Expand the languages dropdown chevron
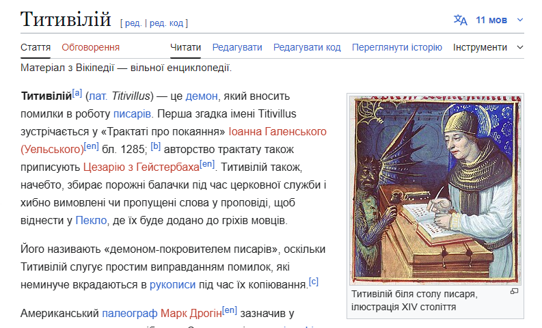The image size is (542, 328). point(520,20)
